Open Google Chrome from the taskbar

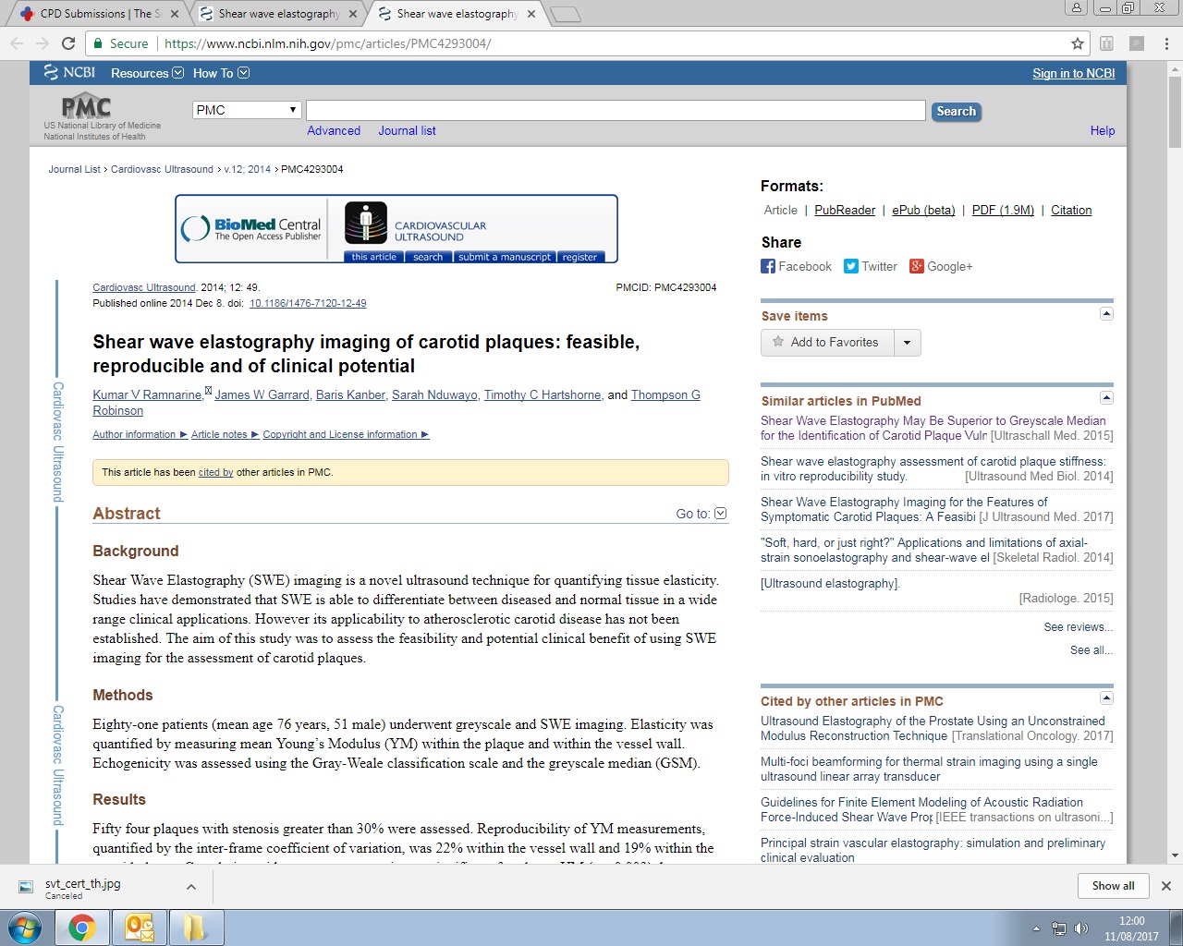pyautogui.click(x=82, y=927)
